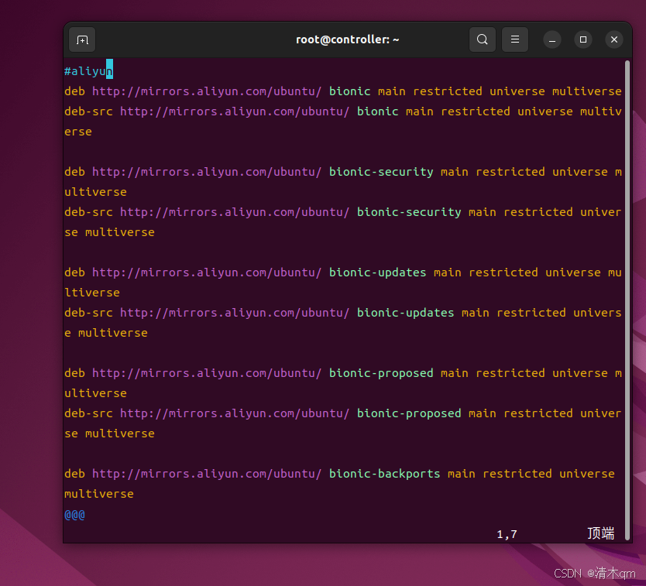This screenshot has width=646, height=586.
Task: Click bionic-security in the deb-src line
Action: [x=409, y=212]
